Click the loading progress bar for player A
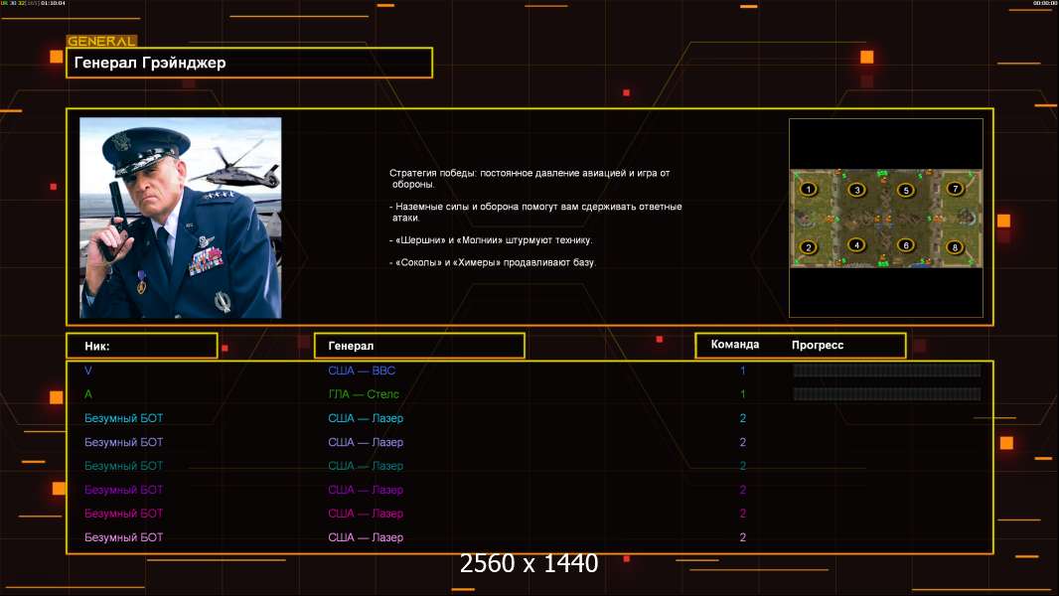 [x=886, y=394]
